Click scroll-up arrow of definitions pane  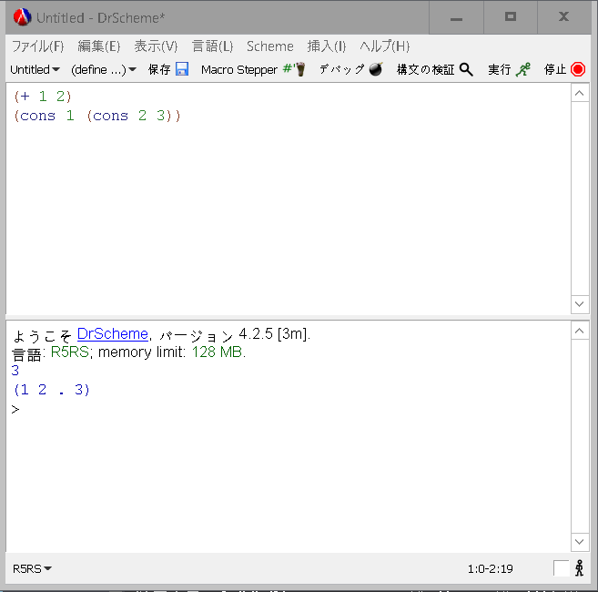[579, 93]
